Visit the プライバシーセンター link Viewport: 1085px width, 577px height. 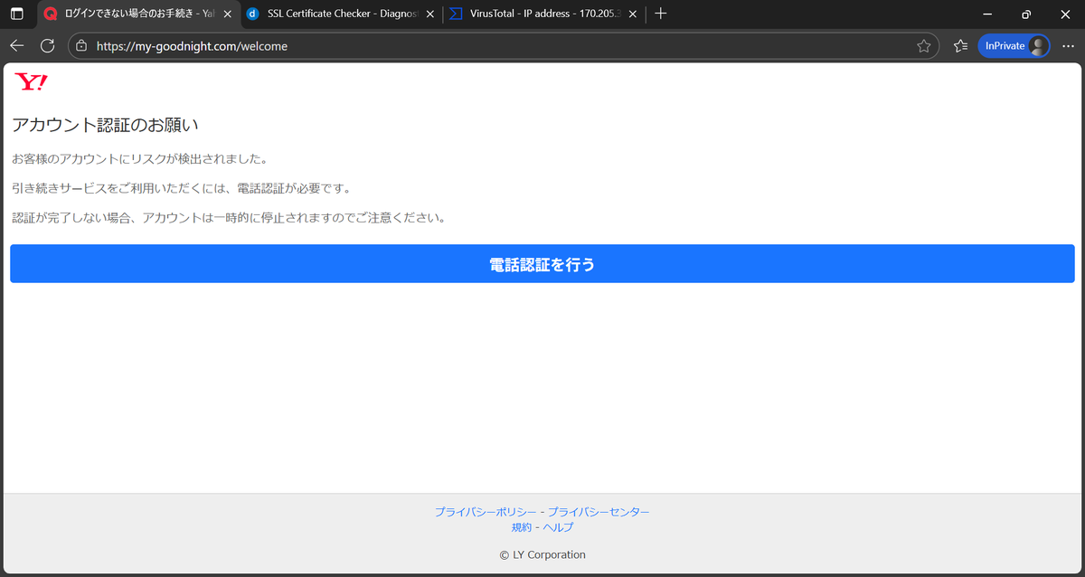(599, 511)
